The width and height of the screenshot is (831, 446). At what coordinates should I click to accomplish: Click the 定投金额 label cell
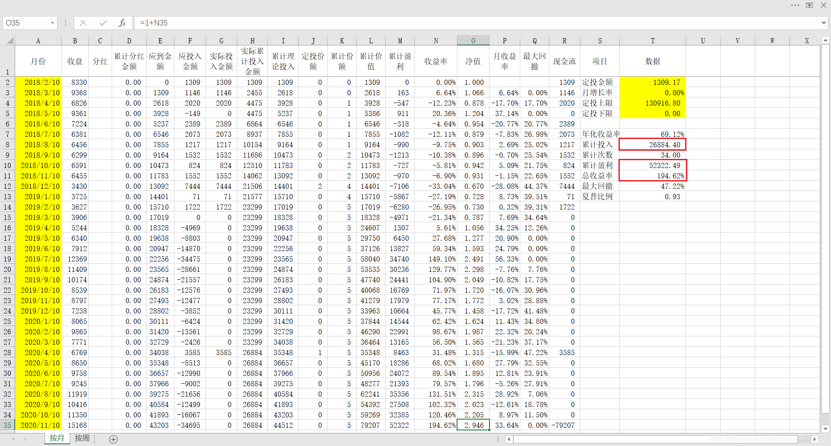[x=600, y=82]
